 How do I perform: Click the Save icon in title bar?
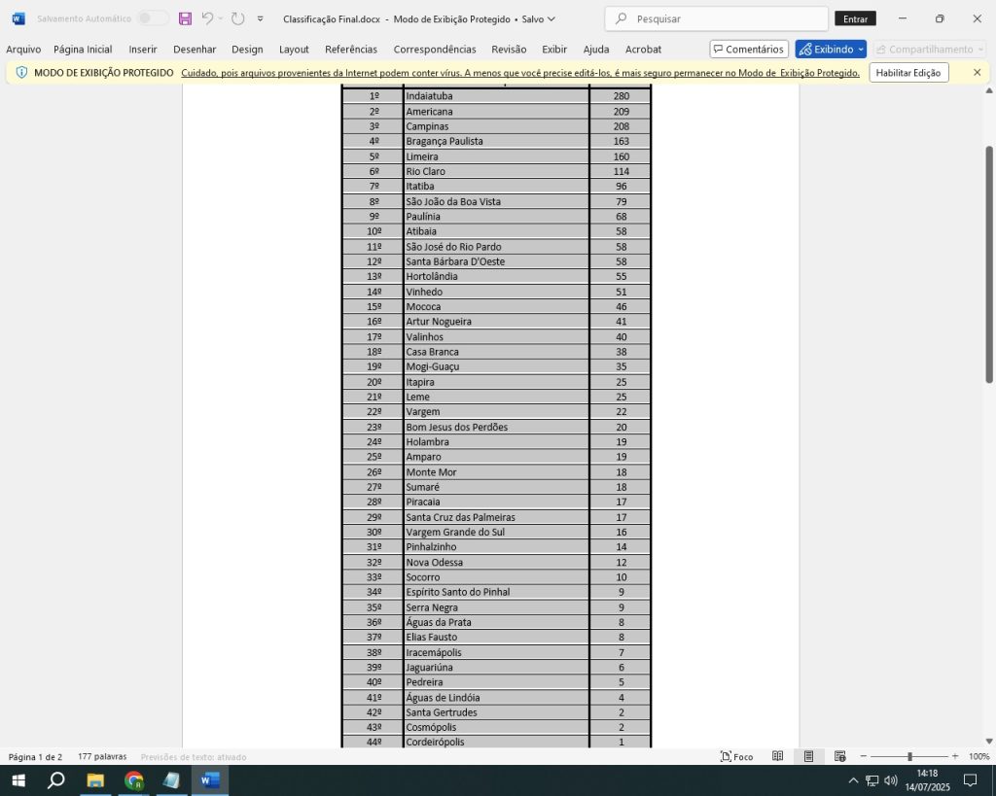coord(185,18)
